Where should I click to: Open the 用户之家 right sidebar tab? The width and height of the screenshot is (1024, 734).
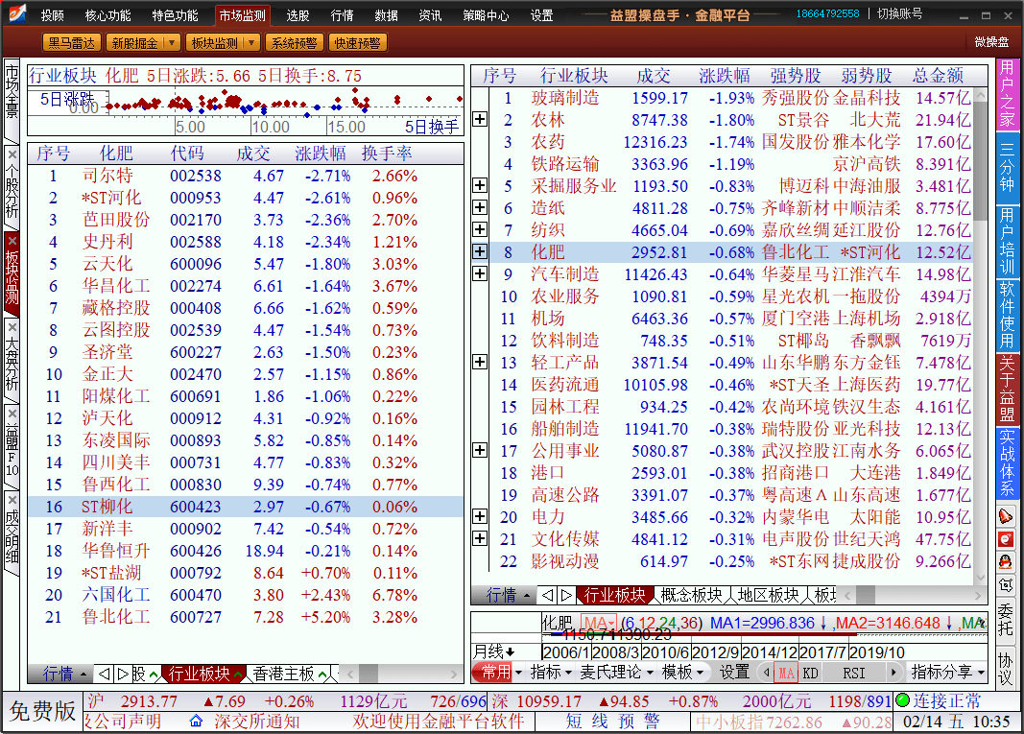point(1007,93)
